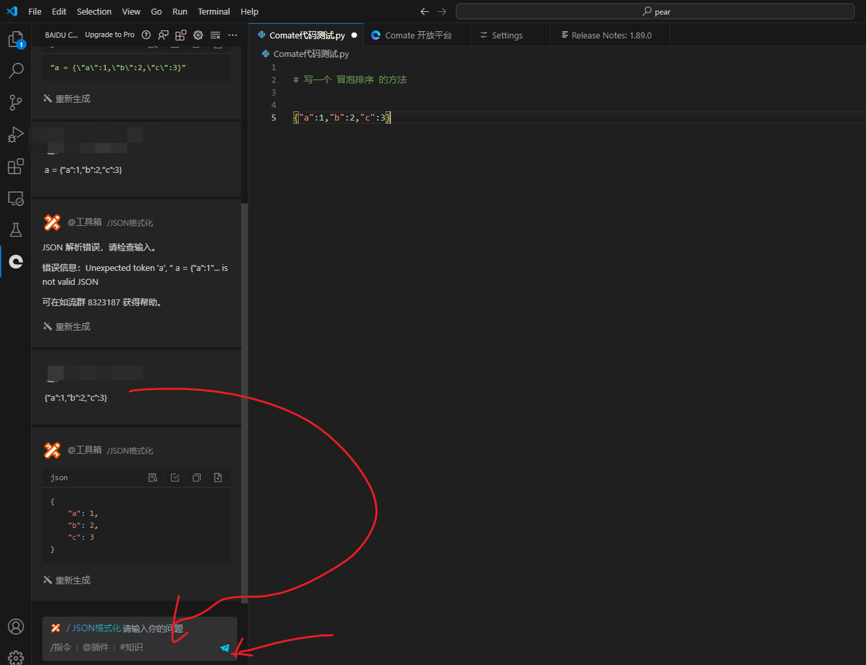866x665 pixels.
Task: Open the Help menu
Action: [250, 11]
